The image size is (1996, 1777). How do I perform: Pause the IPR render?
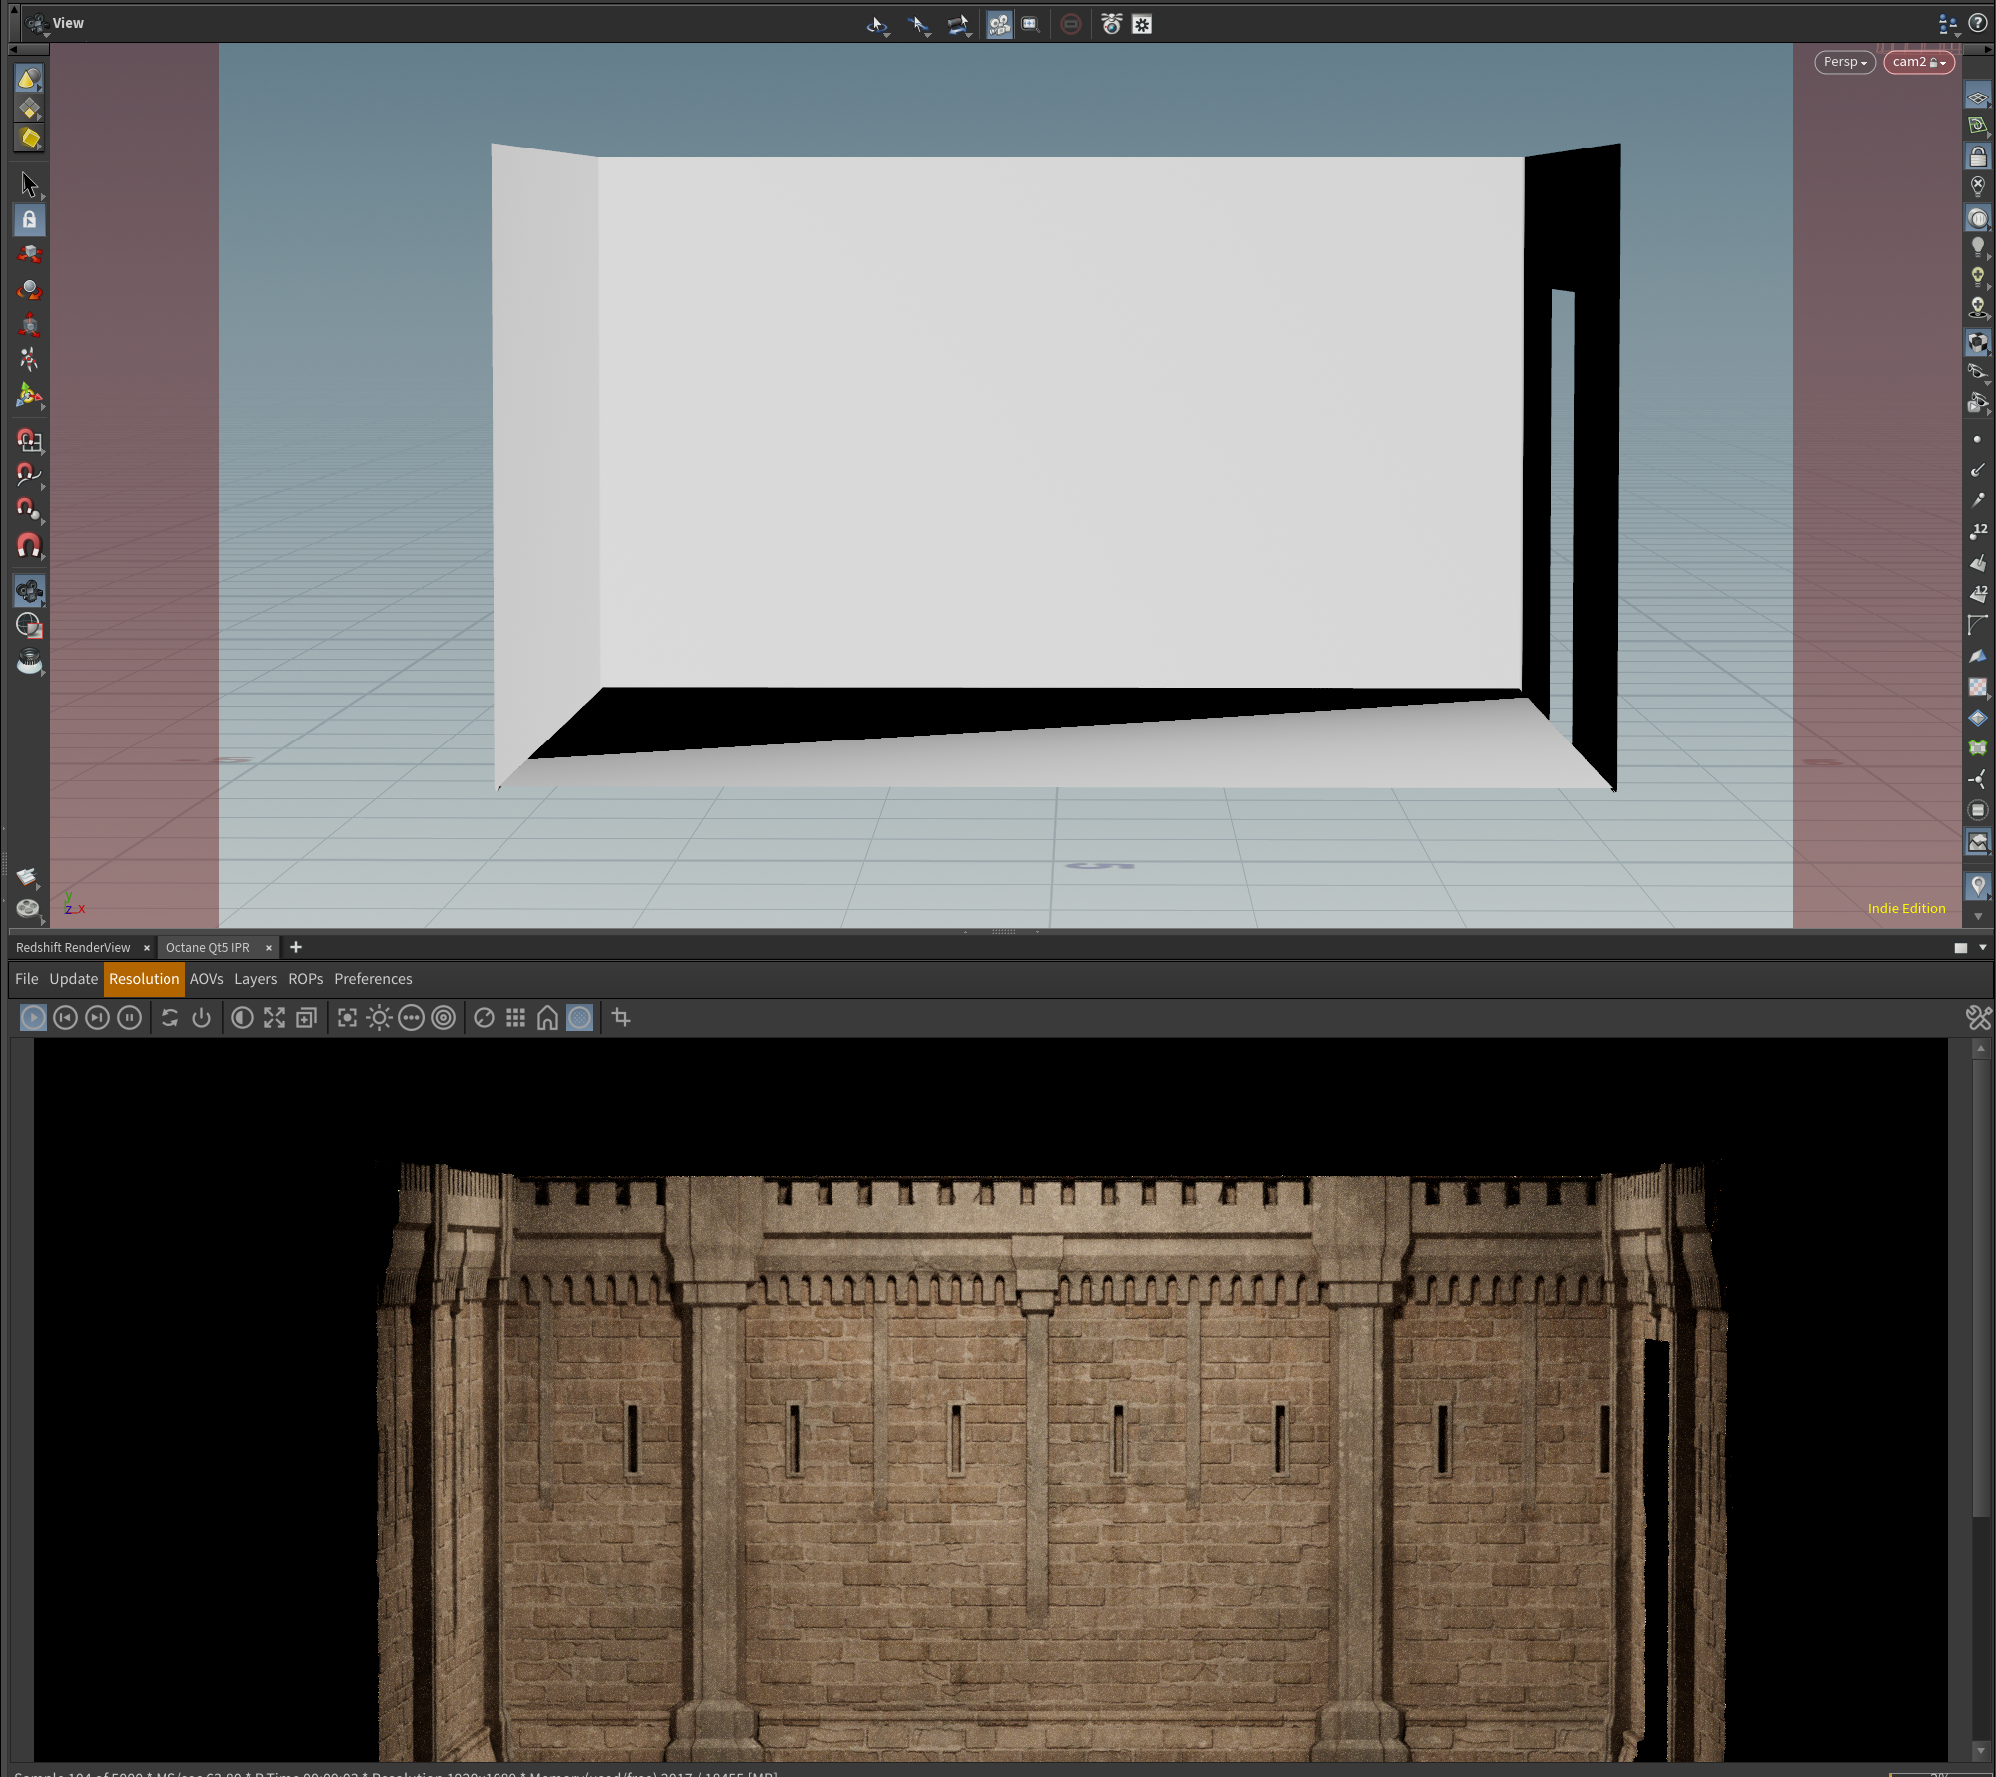(130, 1018)
